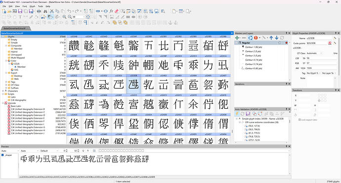This screenshot has height=183, width=341.
Task: Toggle the Lock aspect ratio checkbox
Action: tap(299, 120)
